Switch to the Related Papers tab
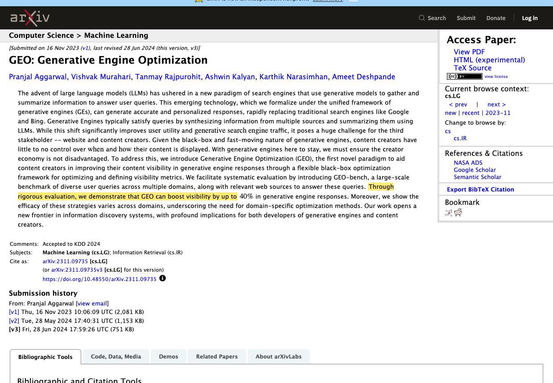 pos(217,357)
